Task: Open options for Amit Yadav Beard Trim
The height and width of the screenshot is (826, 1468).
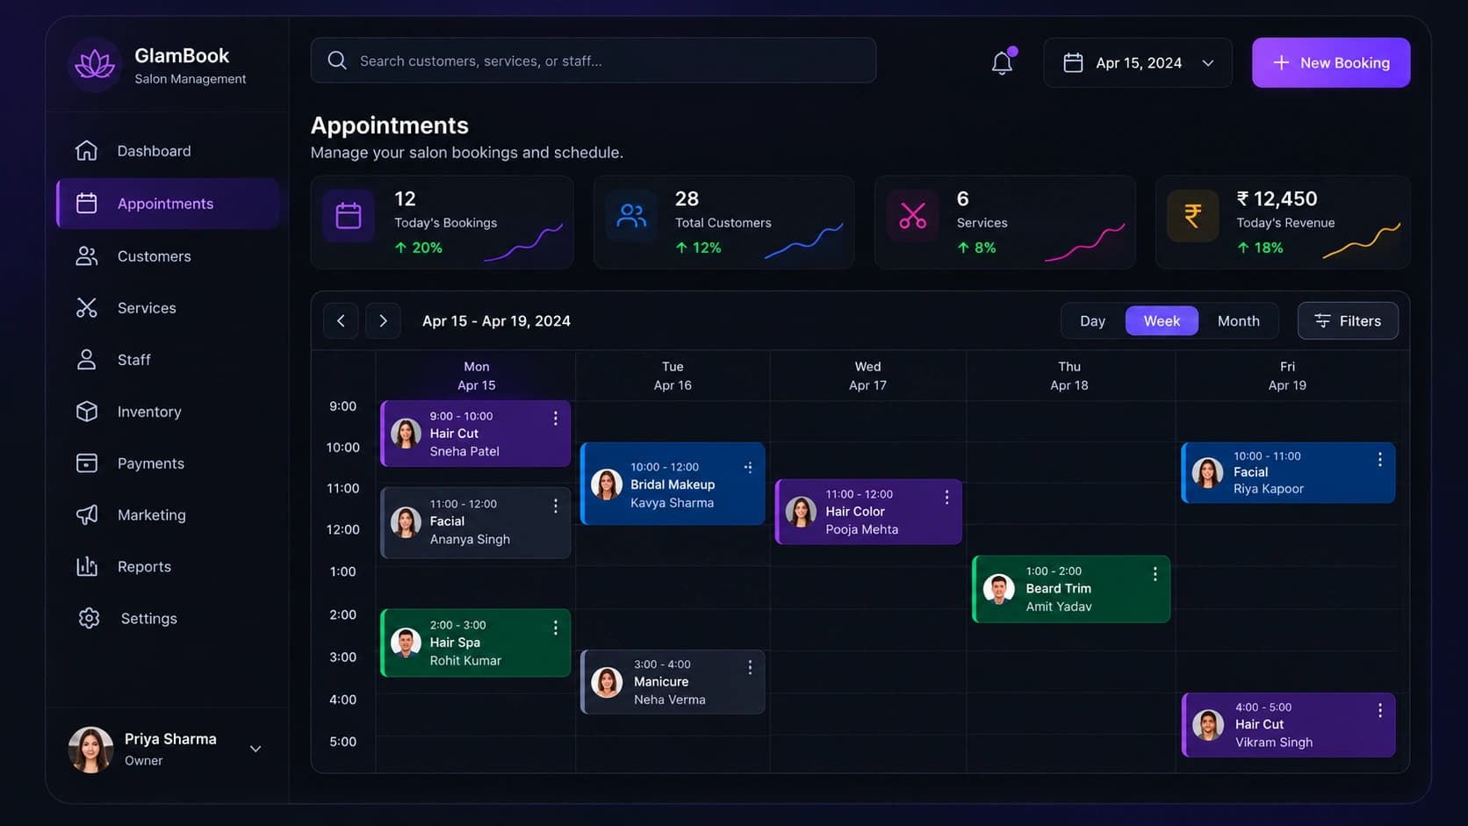Action: (x=1155, y=573)
